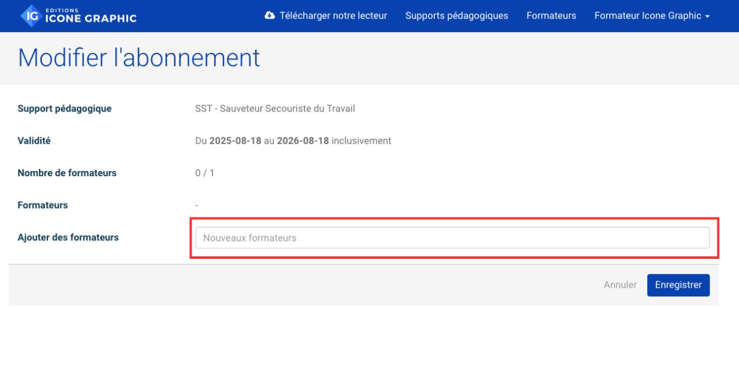Open the Formateurs navigation item
This screenshot has height=387, width=739.
[x=551, y=15]
